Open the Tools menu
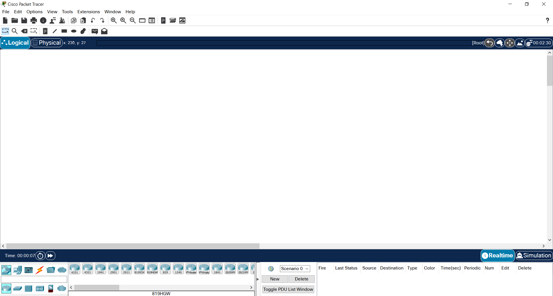553x296 pixels. click(67, 12)
